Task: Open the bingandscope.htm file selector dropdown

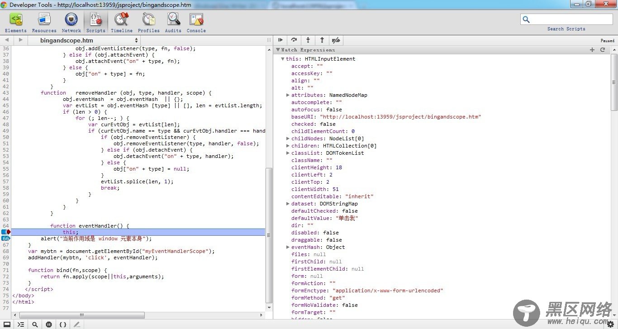Action: 84,40
